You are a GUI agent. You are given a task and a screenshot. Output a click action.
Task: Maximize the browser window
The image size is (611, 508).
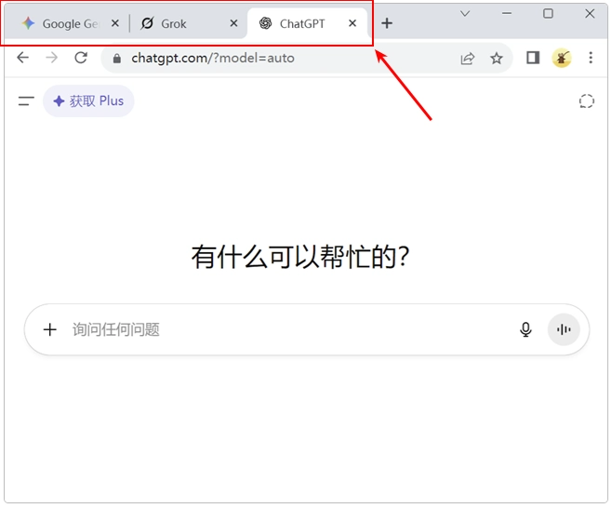click(x=548, y=14)
